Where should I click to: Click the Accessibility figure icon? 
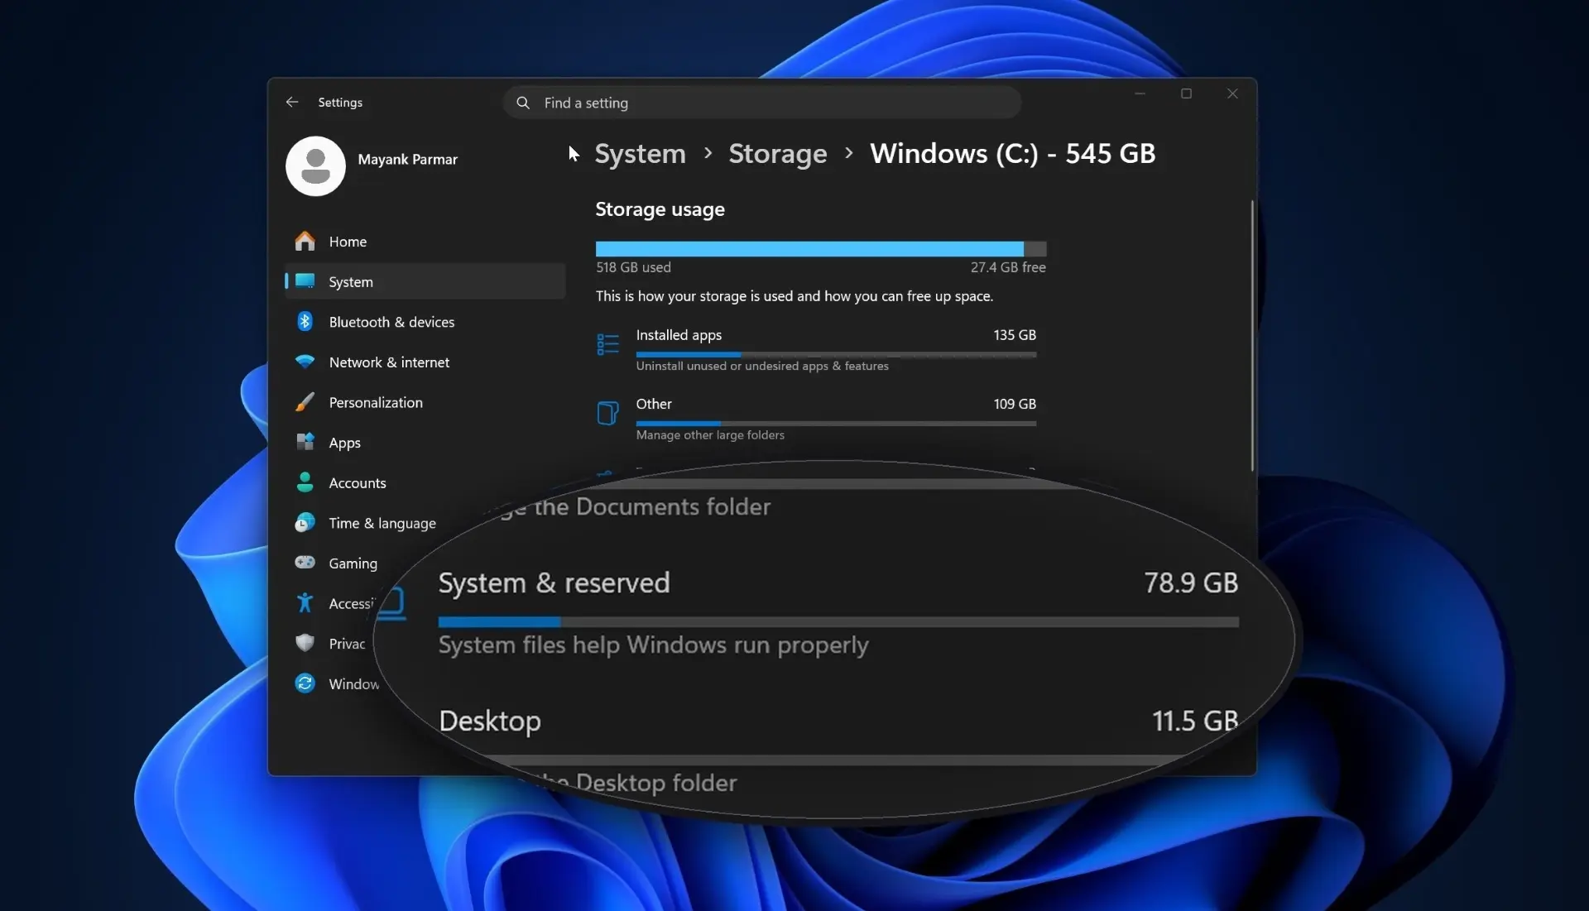coord(305,603)
